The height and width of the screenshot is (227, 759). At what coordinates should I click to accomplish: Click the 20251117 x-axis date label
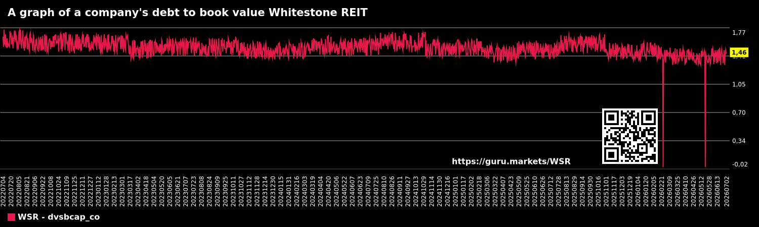(614, 191)
